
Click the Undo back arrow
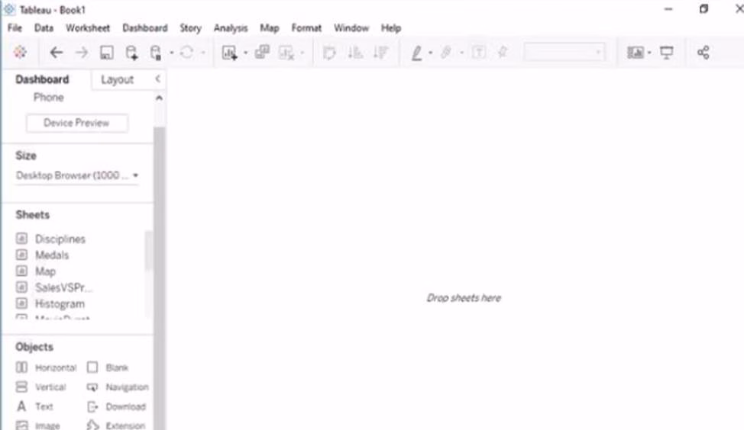[56, 53]
